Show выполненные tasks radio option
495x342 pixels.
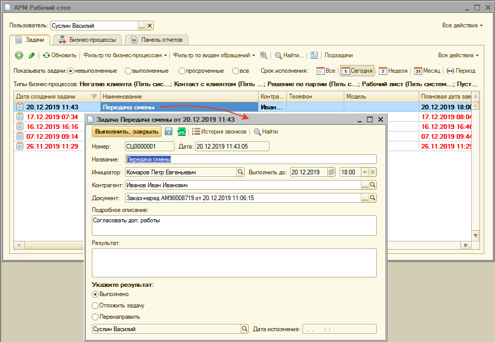pyautogui.click(x=129, y=71)
